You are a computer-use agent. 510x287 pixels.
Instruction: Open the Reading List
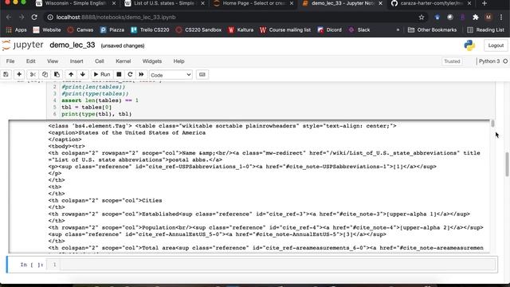(485, 30)
